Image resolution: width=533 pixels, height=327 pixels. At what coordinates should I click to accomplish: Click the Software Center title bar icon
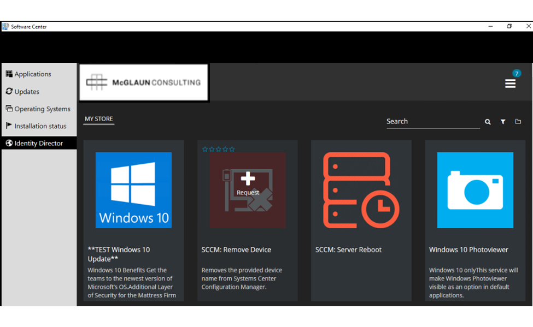click(x=5, y=27)
